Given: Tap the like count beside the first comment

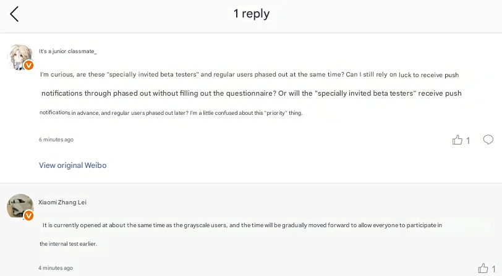Looking at the screenshot, I should point(468,141).
